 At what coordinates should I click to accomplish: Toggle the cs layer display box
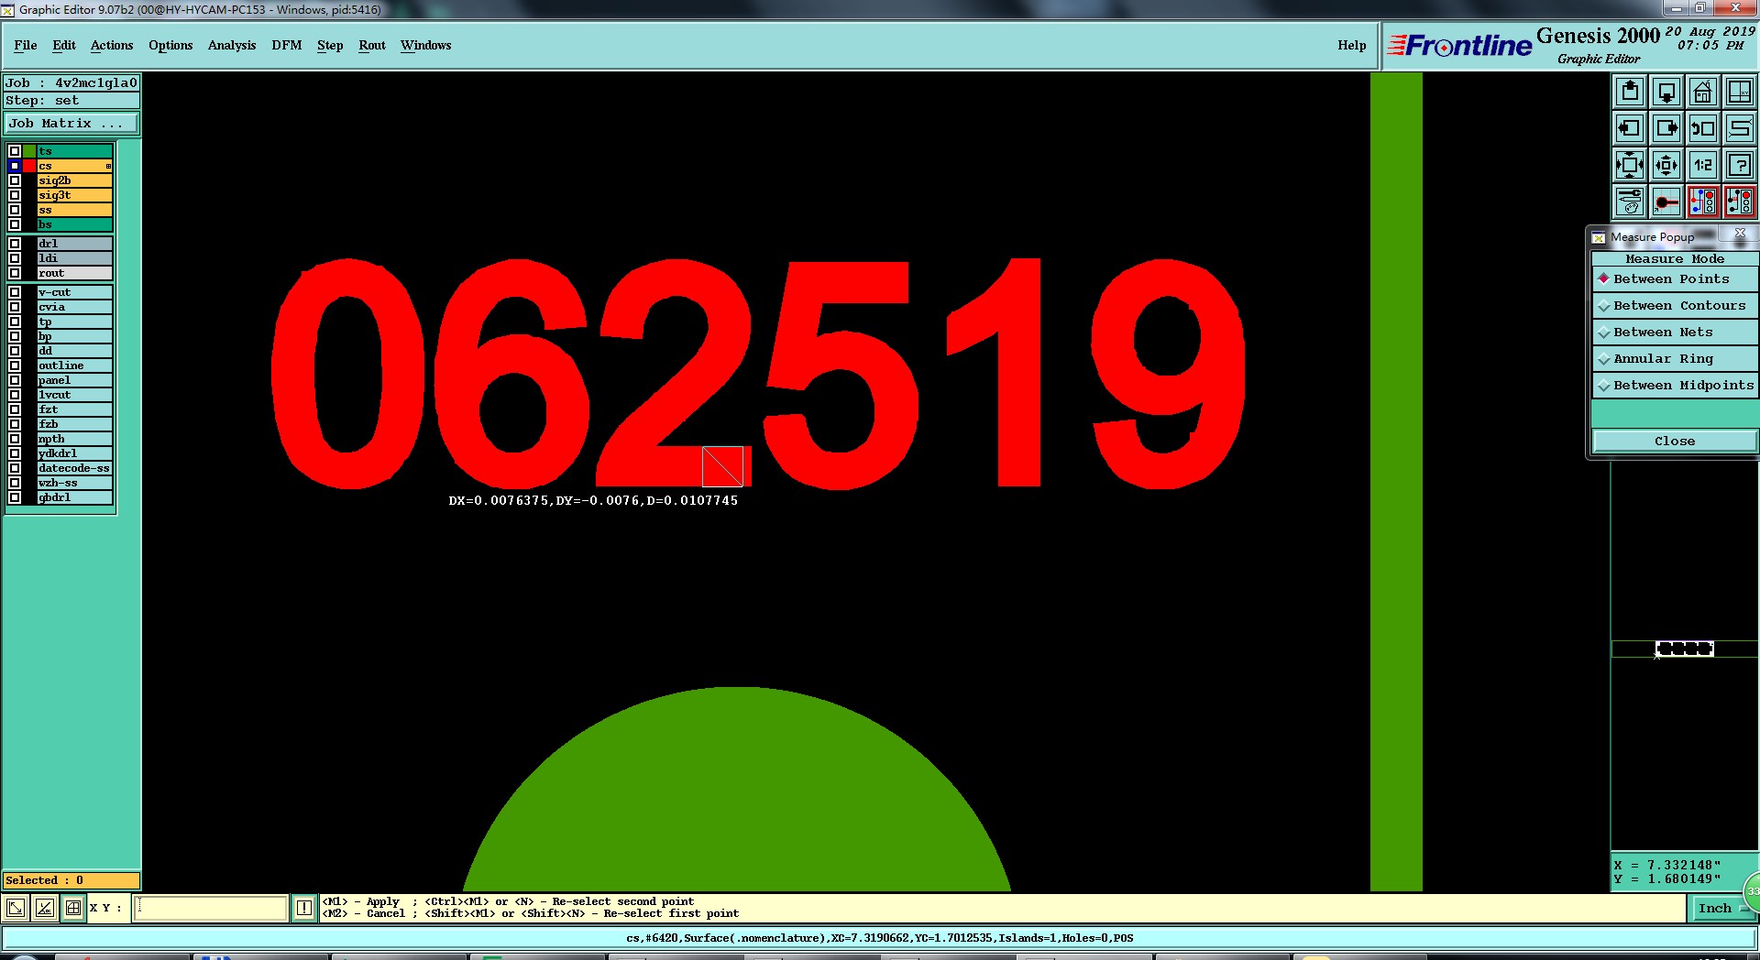(x=15, y=166)
